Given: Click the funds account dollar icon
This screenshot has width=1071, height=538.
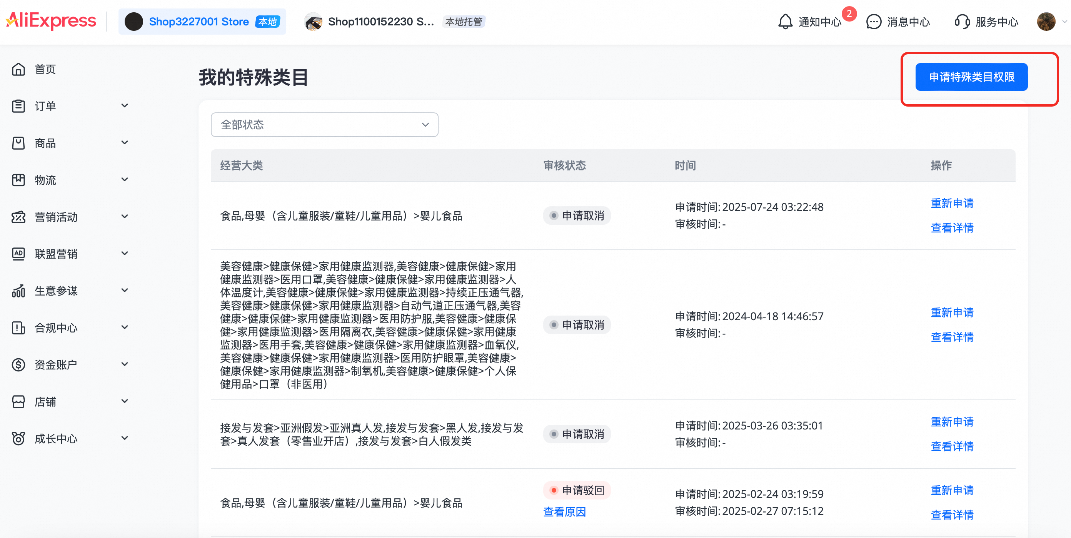Looking at the screenshot, I should 18,365.
